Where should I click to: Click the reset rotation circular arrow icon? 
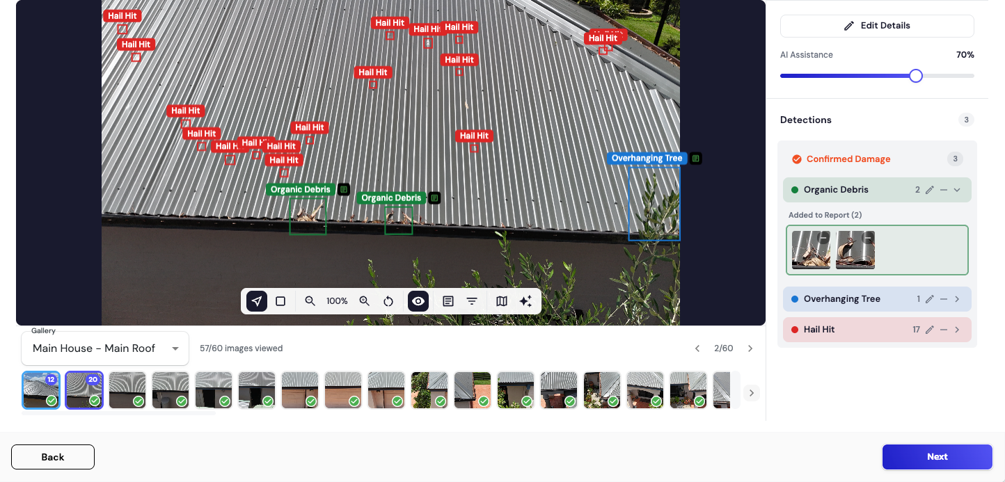coord(388,301)
